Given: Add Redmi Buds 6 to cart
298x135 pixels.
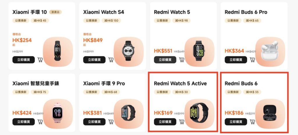Looking at the screenshot, I should (x=252, y=122).
